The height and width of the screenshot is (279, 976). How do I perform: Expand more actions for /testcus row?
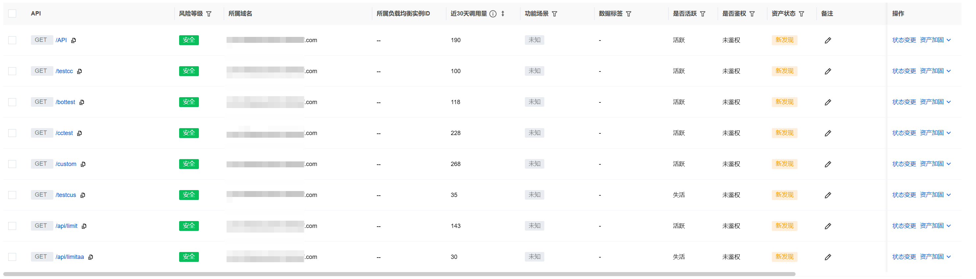click(949, 195)
